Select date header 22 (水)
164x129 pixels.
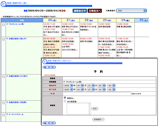coord(89,20)
